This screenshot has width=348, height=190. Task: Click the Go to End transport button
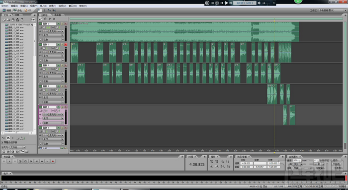pos(47,161)
